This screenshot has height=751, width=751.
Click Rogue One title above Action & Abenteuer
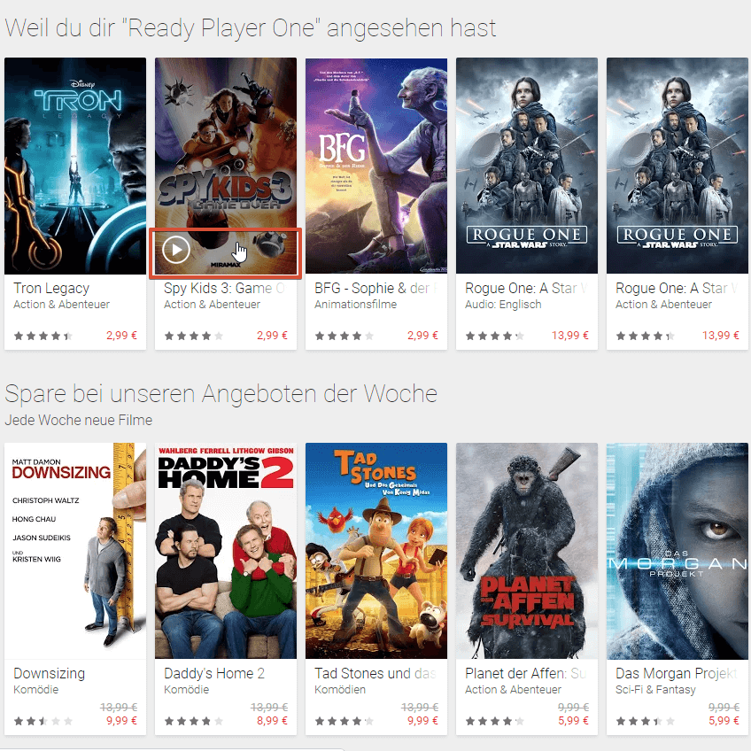[x=677, y=289]
